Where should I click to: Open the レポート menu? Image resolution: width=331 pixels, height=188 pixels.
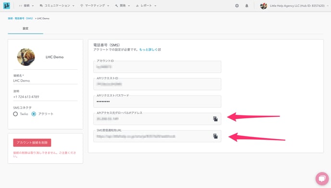tap(146, 6)
